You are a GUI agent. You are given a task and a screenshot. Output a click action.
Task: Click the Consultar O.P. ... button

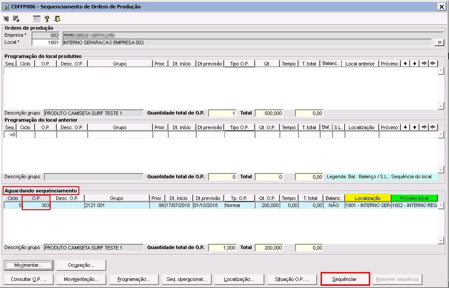29,279
